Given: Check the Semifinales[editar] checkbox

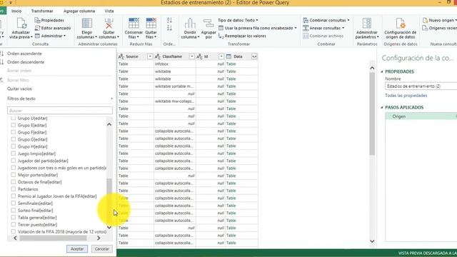Looking at the screenshot, I should pyautogui.click(x=13, y=203).
